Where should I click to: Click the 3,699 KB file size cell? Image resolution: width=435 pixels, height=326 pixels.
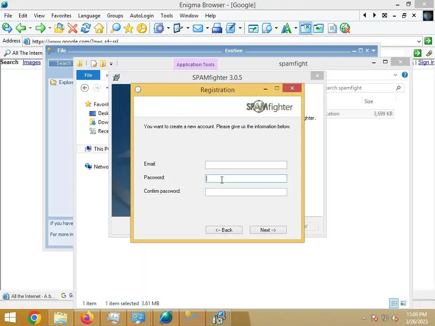click(x=383, y=114)
